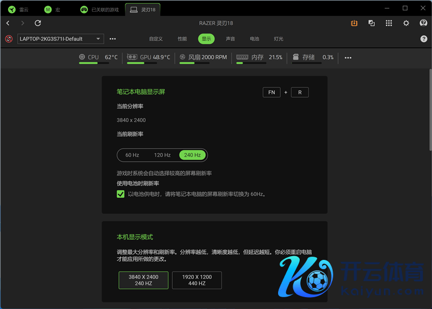The image size is (432, 309).
Task: Choose the 1920 X 1200 440 HZ mode
Action: pyautogui.click(x=197, y=280)
